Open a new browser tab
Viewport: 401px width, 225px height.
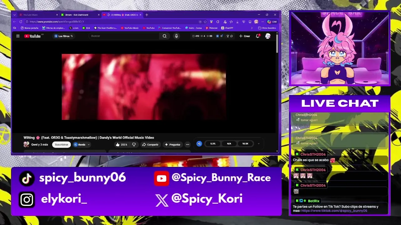click(147, 15)
